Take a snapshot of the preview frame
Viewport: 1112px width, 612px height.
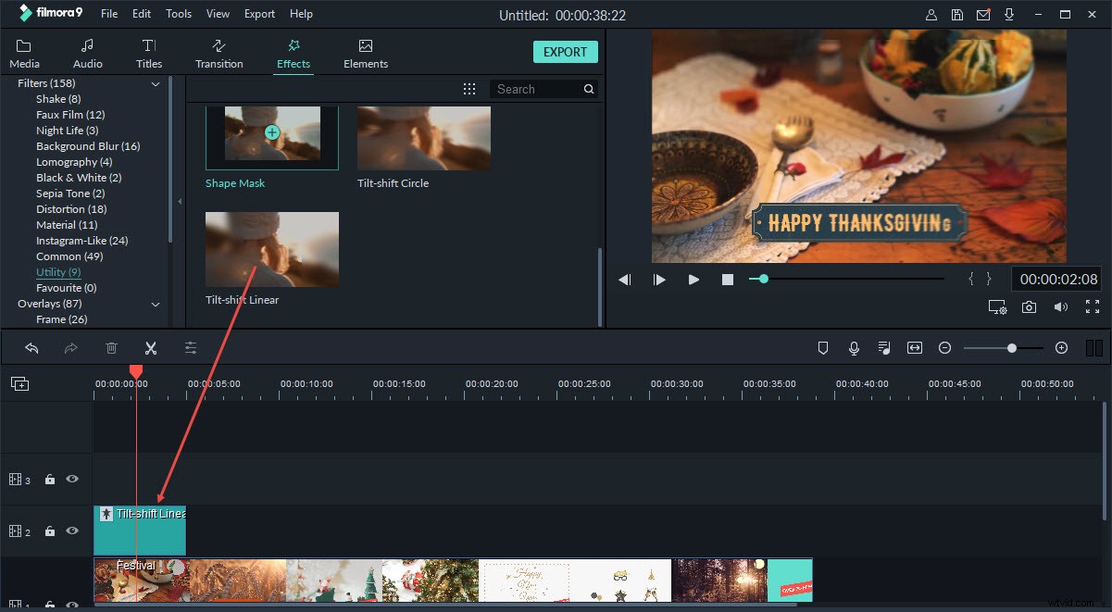1029,306
